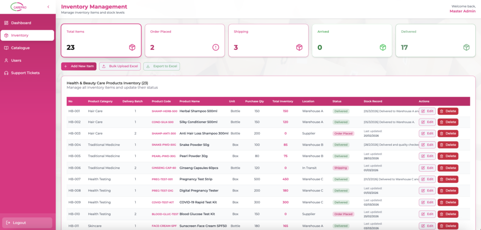The height and width of the screenshot is (230, 481).
Task: Sort by the Total Inventory column header
Action: click(x=283, y=101)
